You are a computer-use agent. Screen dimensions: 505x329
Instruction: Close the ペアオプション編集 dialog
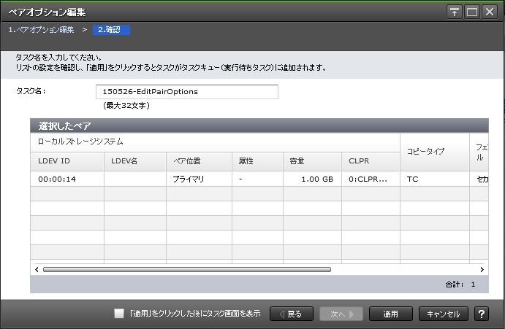coord(490,12)
